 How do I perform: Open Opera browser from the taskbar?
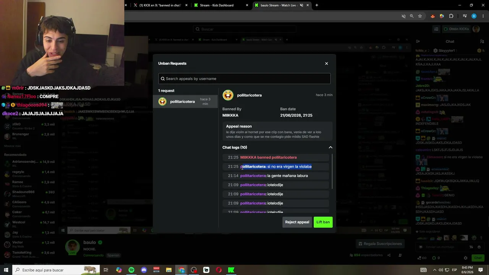tap(219, 270)
